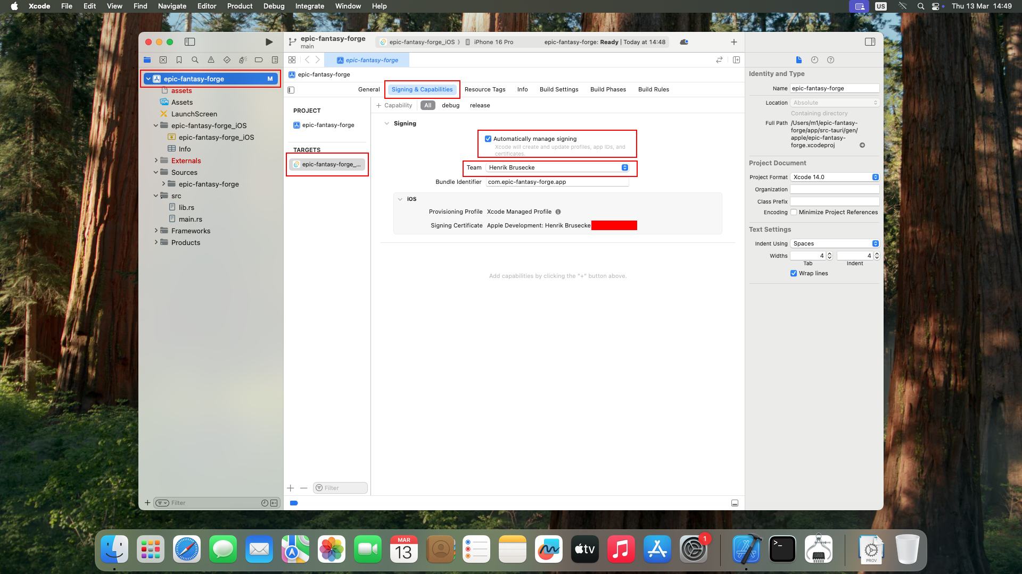The image size is (1022, 574).
Task: Add a Capability button
Action: click(x=394, y=105)
